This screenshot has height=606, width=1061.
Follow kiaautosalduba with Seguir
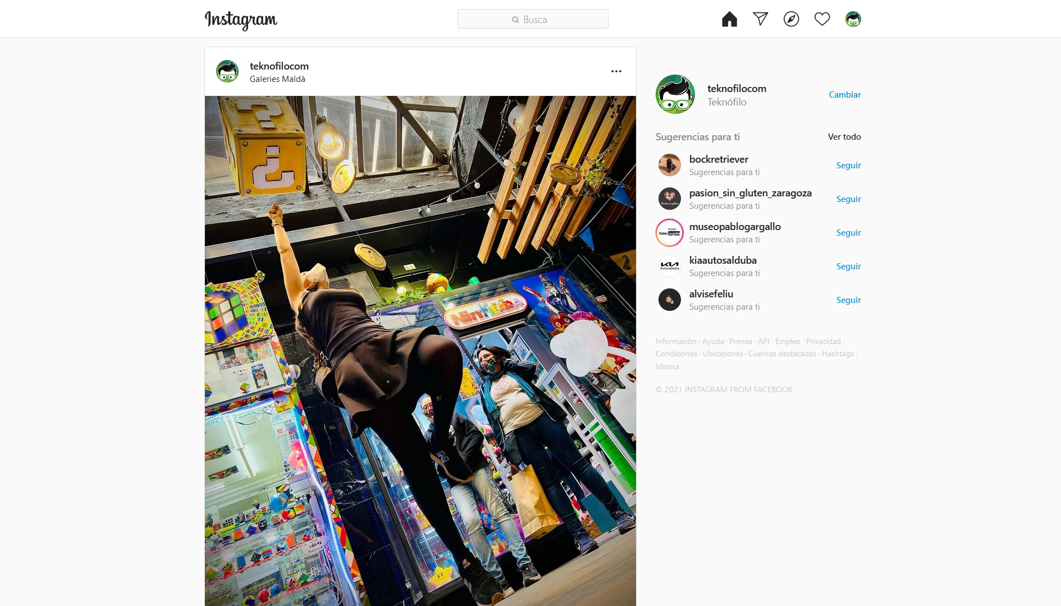click(848, 266)
